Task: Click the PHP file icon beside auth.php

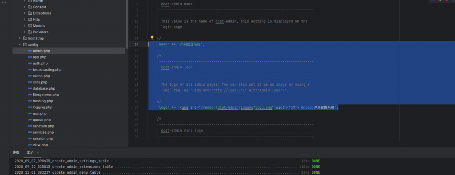Action: pyautogui.click(x=30, y=63)
